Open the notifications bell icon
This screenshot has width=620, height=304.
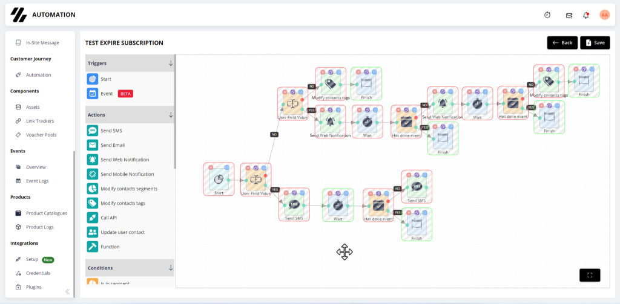click(x=586, y=15)
